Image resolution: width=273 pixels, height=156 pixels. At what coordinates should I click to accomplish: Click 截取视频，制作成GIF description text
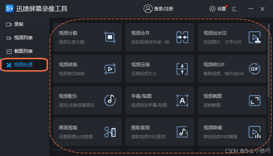point(224,74)
